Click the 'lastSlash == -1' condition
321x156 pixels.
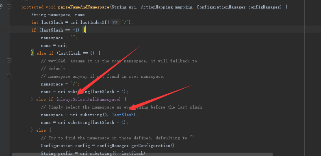60,30
